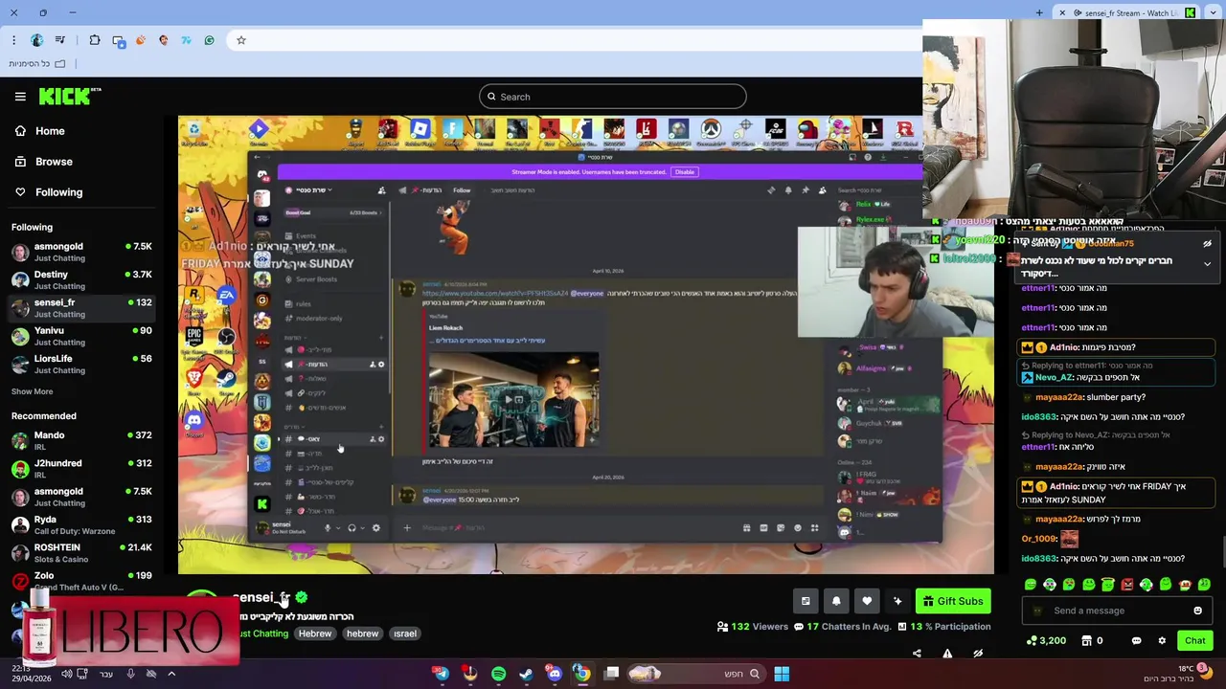
Task: Open Ryda recommended channel
Action: coord(81,524)
